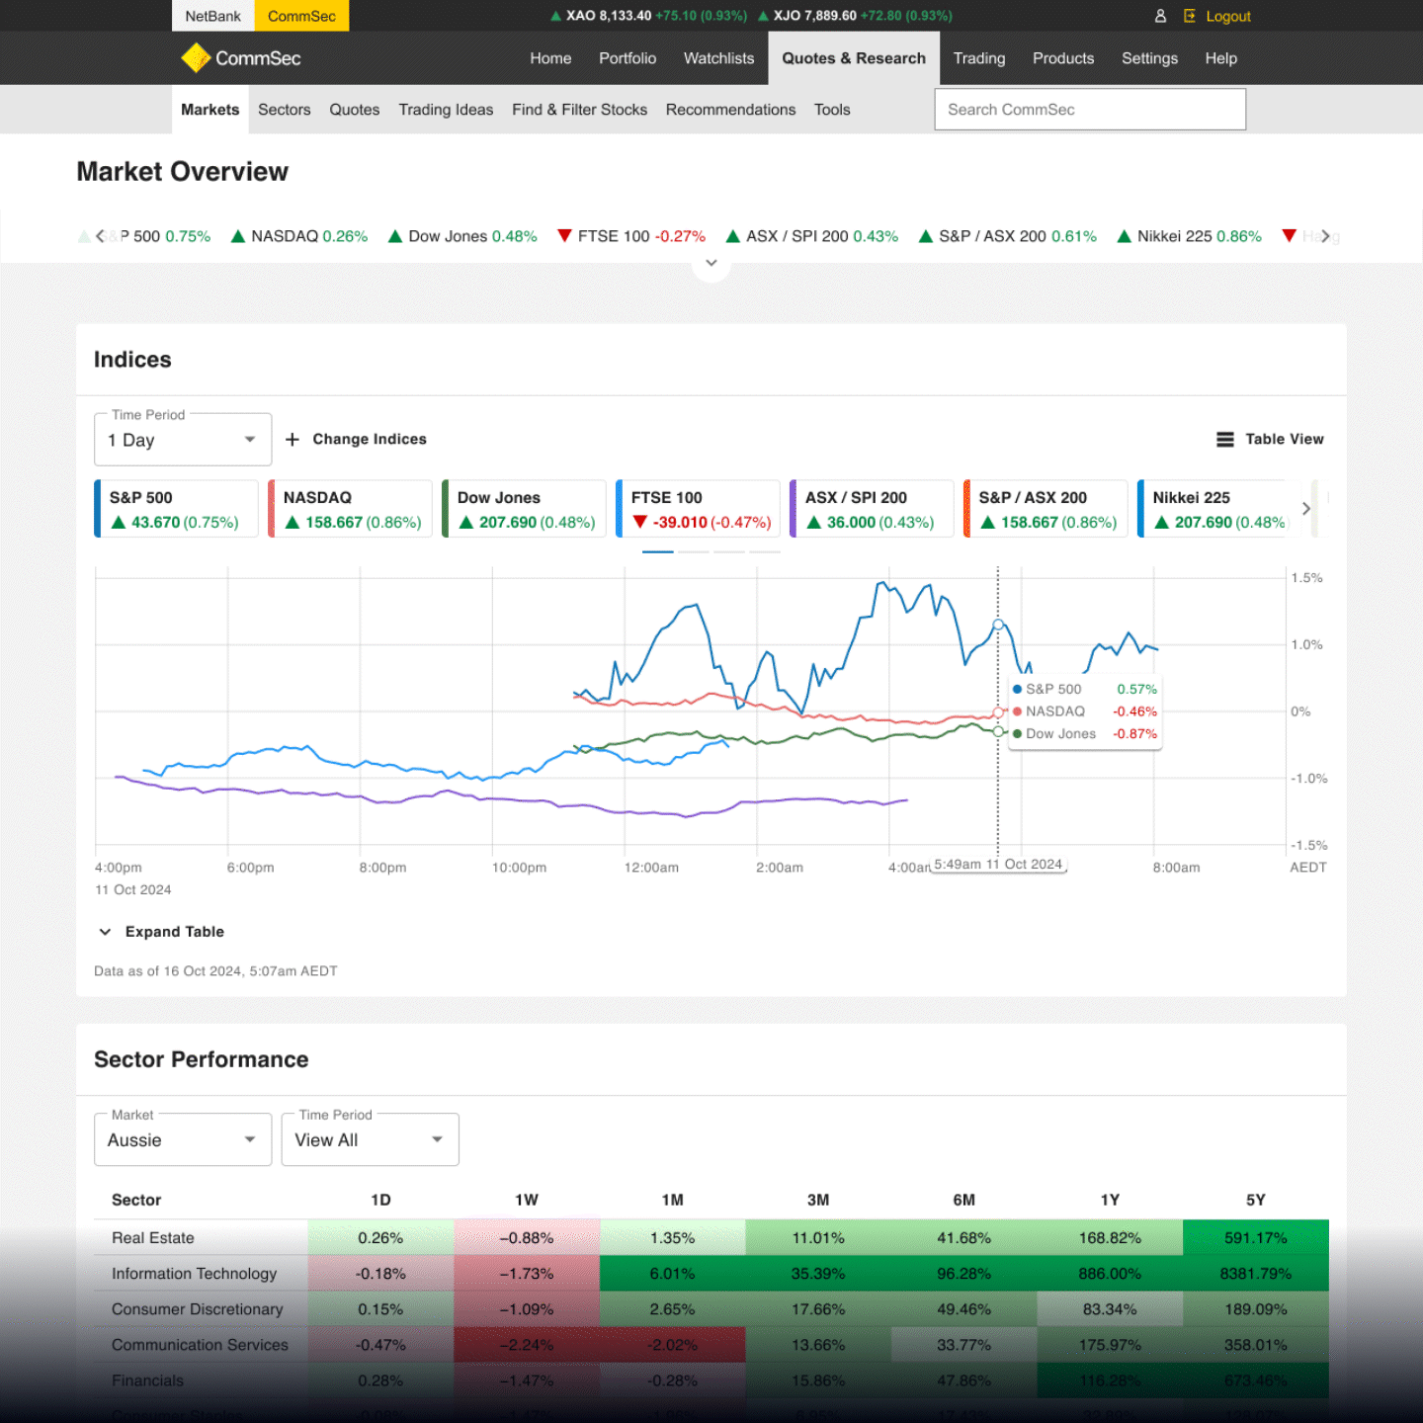This screenshot has height=1423, width=1423.
Task: Click the user profile icon
Action: pyautogui.click(x=1160, y=16)
